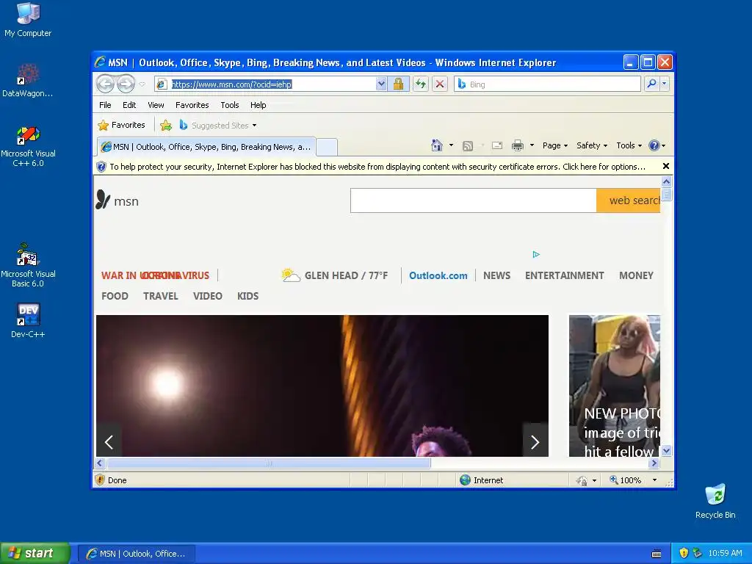Viewport: 752px width, 564px height.
Task: Click the next slide arrow on carousel
Action: (x=535, y=441)
